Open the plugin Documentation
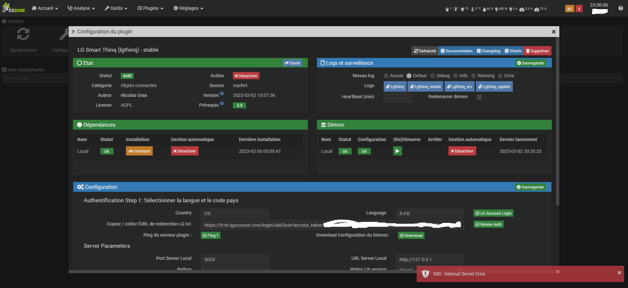The image size is (628, 288). click(x=456, y=51)
